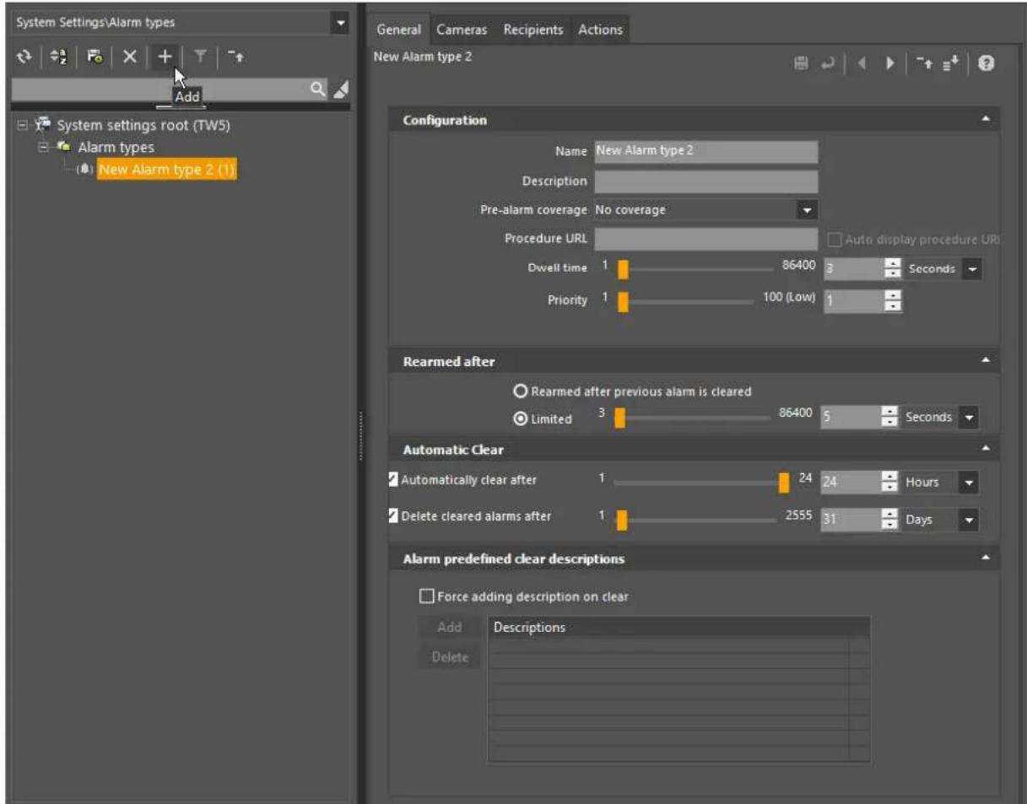Viewport: 1027px width, 804px height.
Task: Collapse the Automatic Clear section
Action: (x=986, y=450)
